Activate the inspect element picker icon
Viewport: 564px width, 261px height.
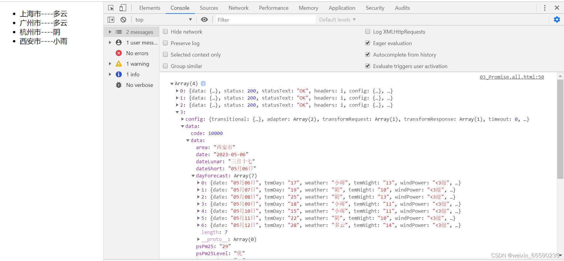pyautogui.click(x=111, y=8)
